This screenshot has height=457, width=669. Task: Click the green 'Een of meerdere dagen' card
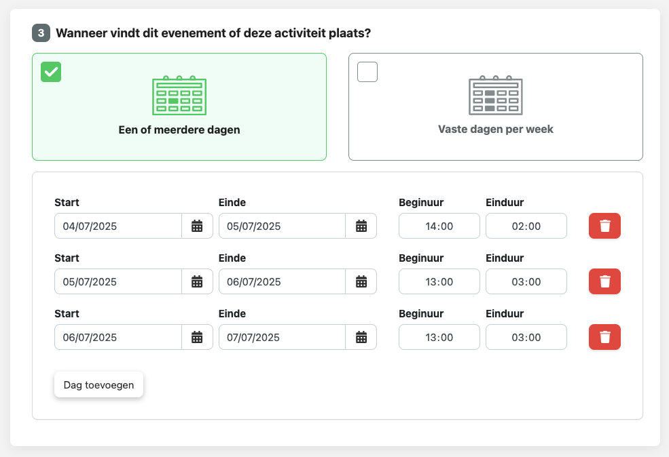[x=179, y=107]
